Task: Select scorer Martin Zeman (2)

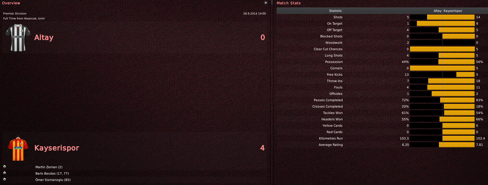Action: coord(49,167)
